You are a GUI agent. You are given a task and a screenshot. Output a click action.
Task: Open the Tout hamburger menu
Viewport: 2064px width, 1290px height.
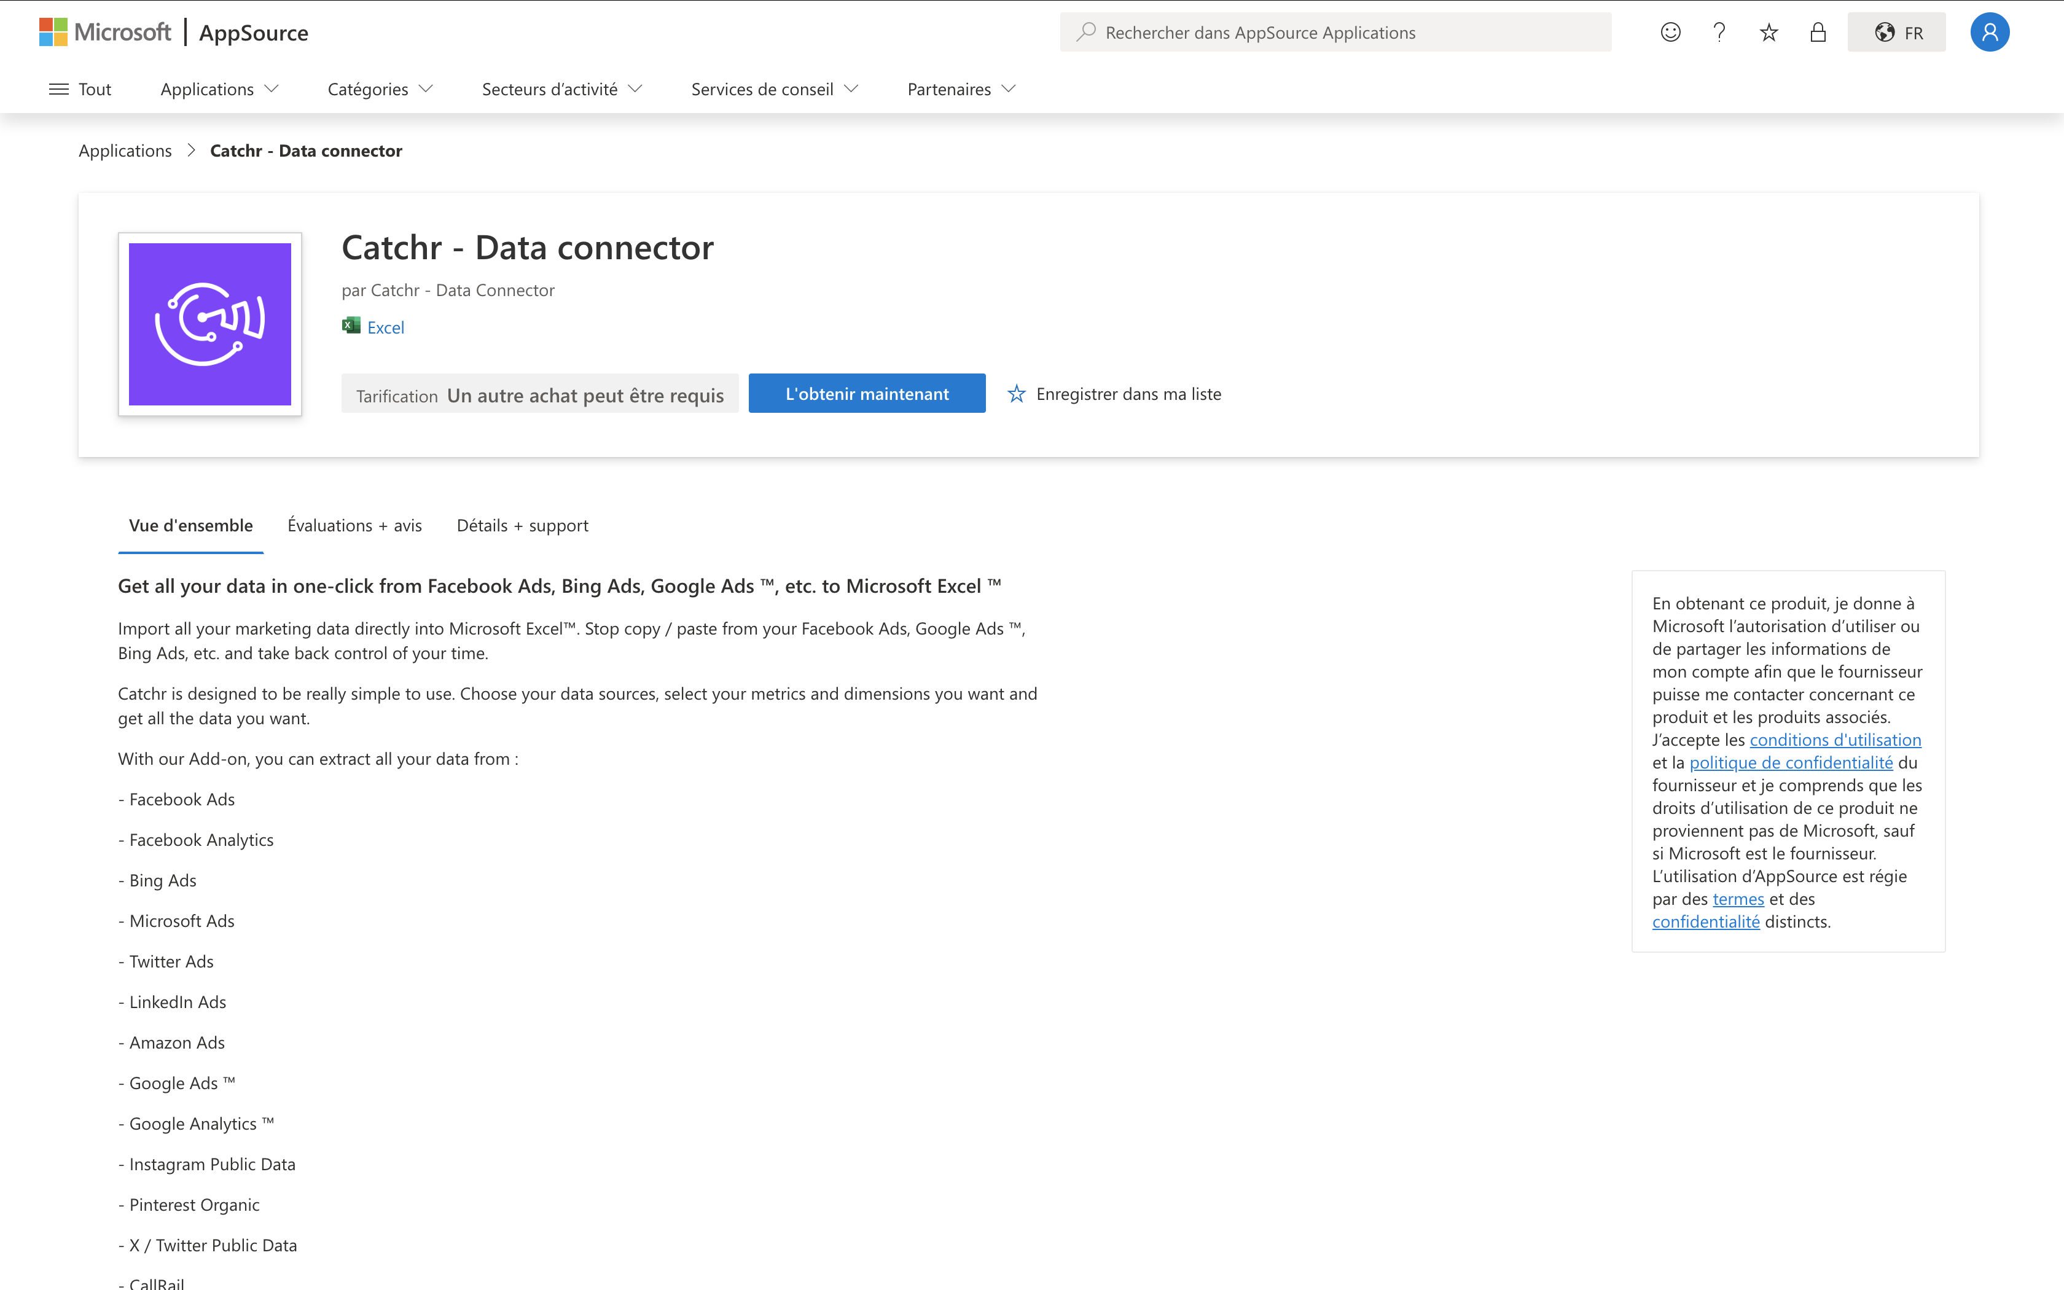point(80,90)
